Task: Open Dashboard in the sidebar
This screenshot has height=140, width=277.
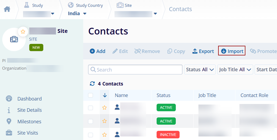Action: pyautogui.click(x=29, y=99)
